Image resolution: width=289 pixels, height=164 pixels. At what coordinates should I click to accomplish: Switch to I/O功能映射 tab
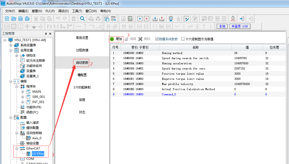[x=82, y=87]
